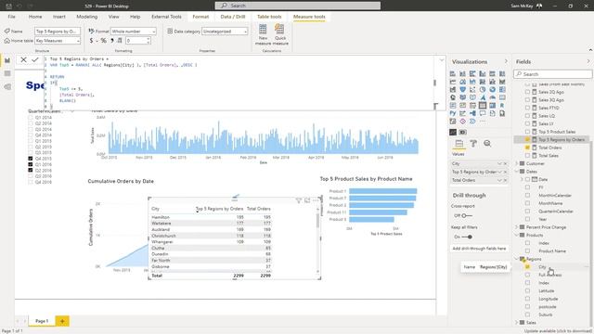Choose the Python visual icon
The width and height of the screenshot is (594, 334).
point(453,113)
